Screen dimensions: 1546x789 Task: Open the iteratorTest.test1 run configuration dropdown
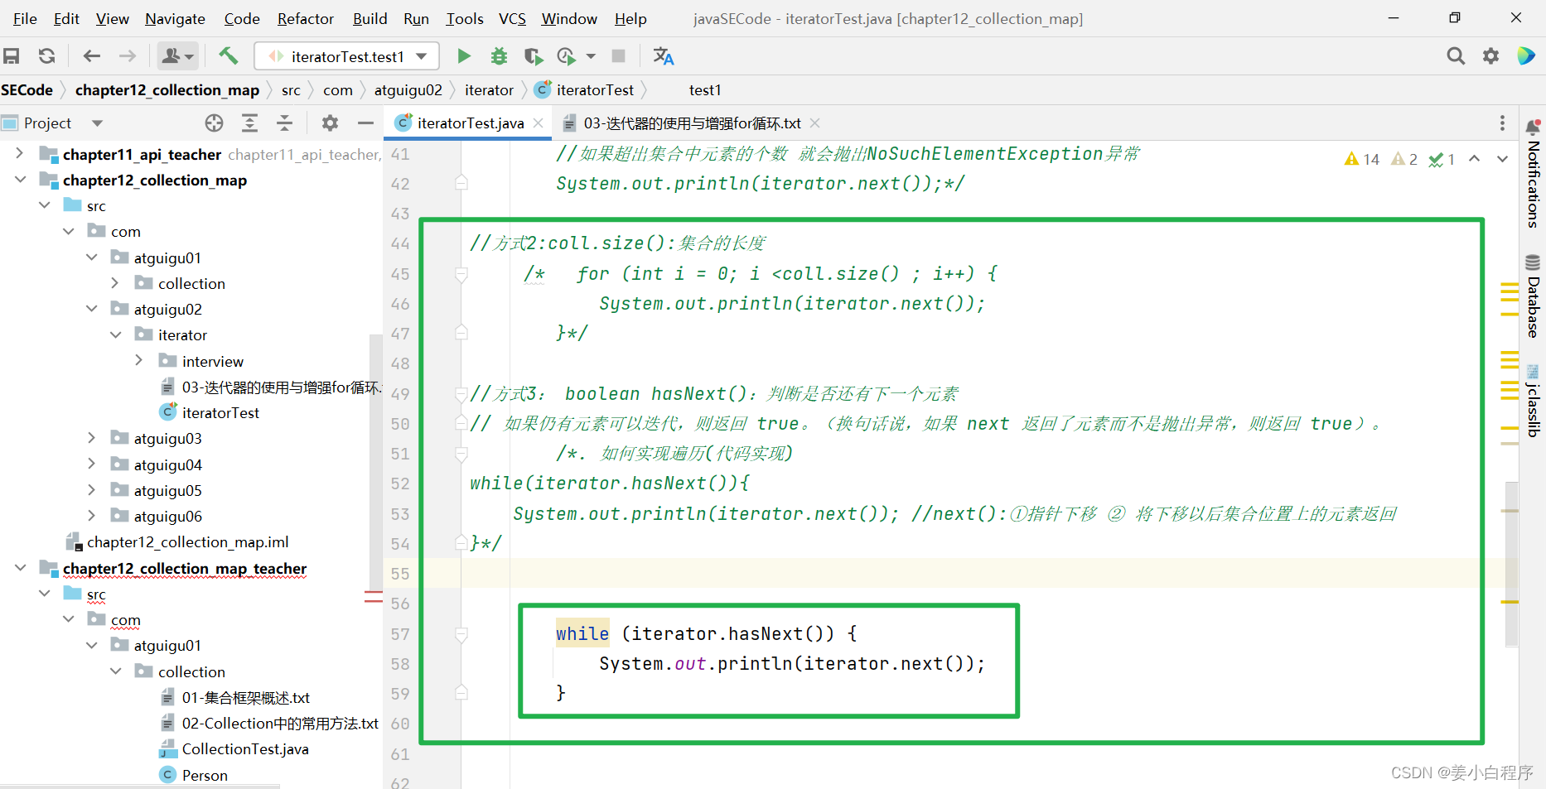click(x=423, y=55)
